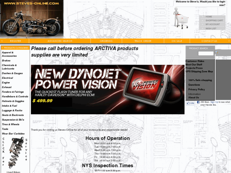Click the Information label in sidebar
The height and width of the screenshot is (173, 231).
coord(194,94)
